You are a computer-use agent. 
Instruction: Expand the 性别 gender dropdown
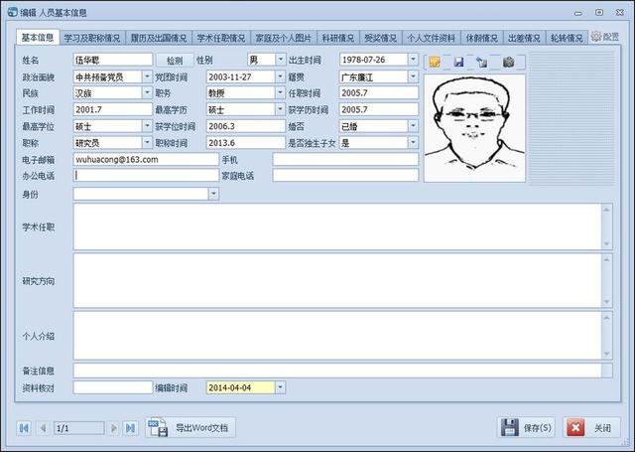280,60
